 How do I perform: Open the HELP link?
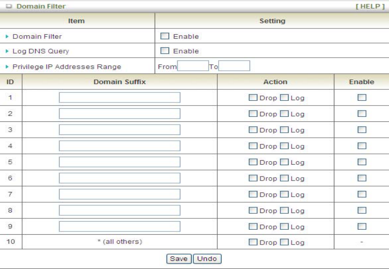pos(370,7)
